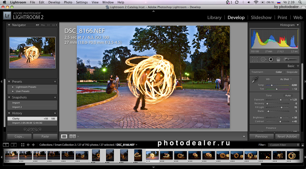Set navigator zoom to 1:1

(48, 25)
